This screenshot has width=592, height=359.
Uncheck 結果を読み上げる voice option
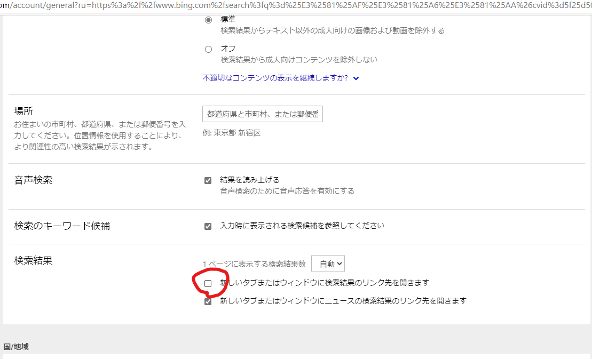[x=208, y=180]
